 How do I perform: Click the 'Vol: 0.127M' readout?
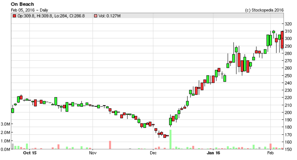[x=109, y=16]
